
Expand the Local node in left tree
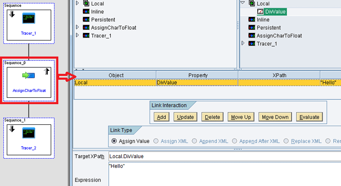[77, 4]
